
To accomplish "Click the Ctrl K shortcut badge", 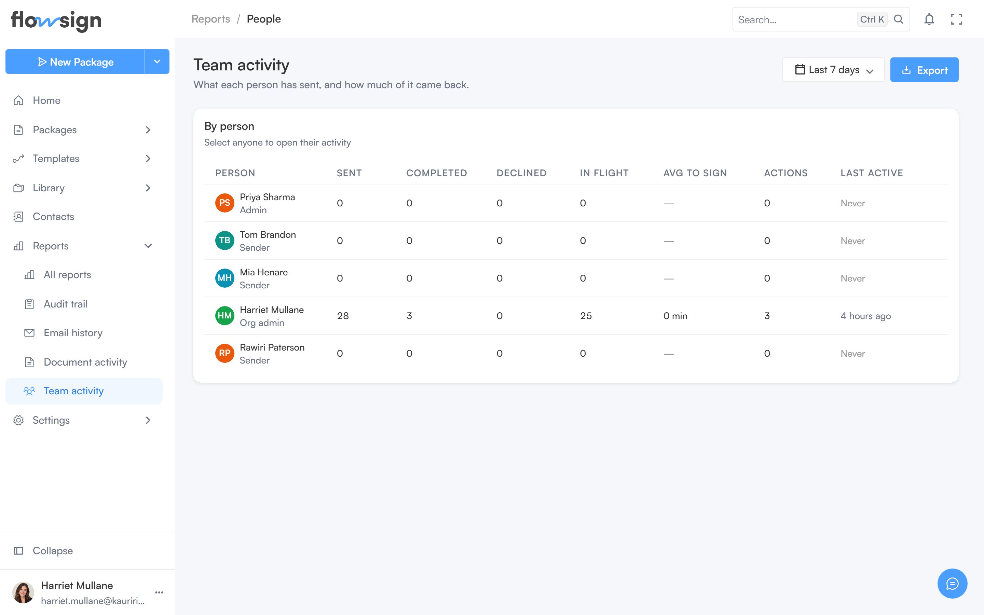I will pos(872,19).
